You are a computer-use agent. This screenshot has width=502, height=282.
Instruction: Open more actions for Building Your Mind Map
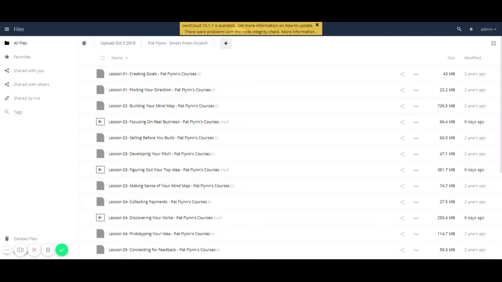(416, 106)
